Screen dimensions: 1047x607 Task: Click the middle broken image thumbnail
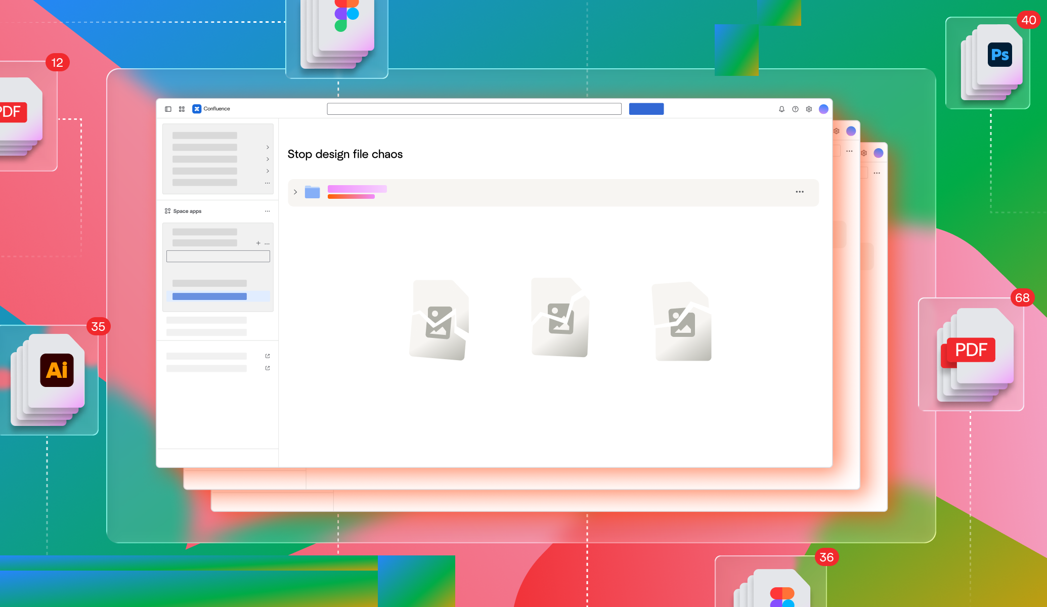[560, 318]
